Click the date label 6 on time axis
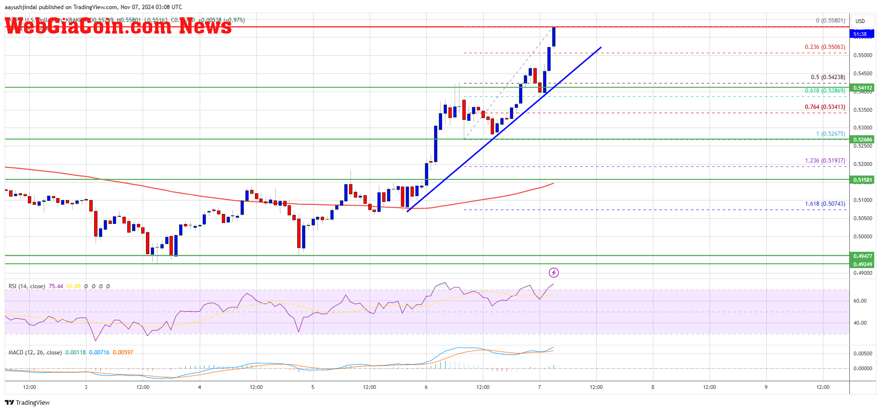 coord(426,387)
